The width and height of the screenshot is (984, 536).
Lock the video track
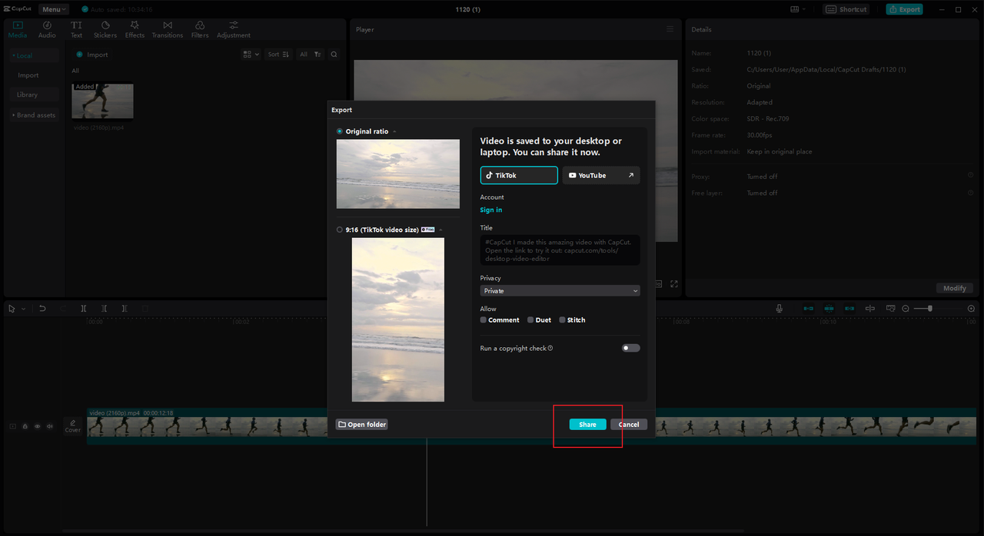click(x=25, y=426)
